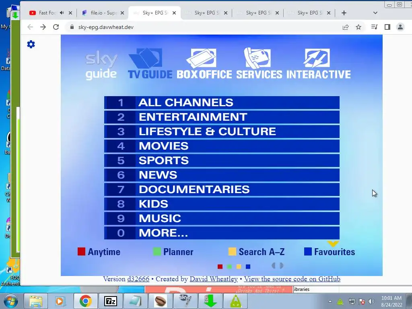The image size is (412, 309).
Task: Open the Chrome profile avatar
Action: click(400, 27)
